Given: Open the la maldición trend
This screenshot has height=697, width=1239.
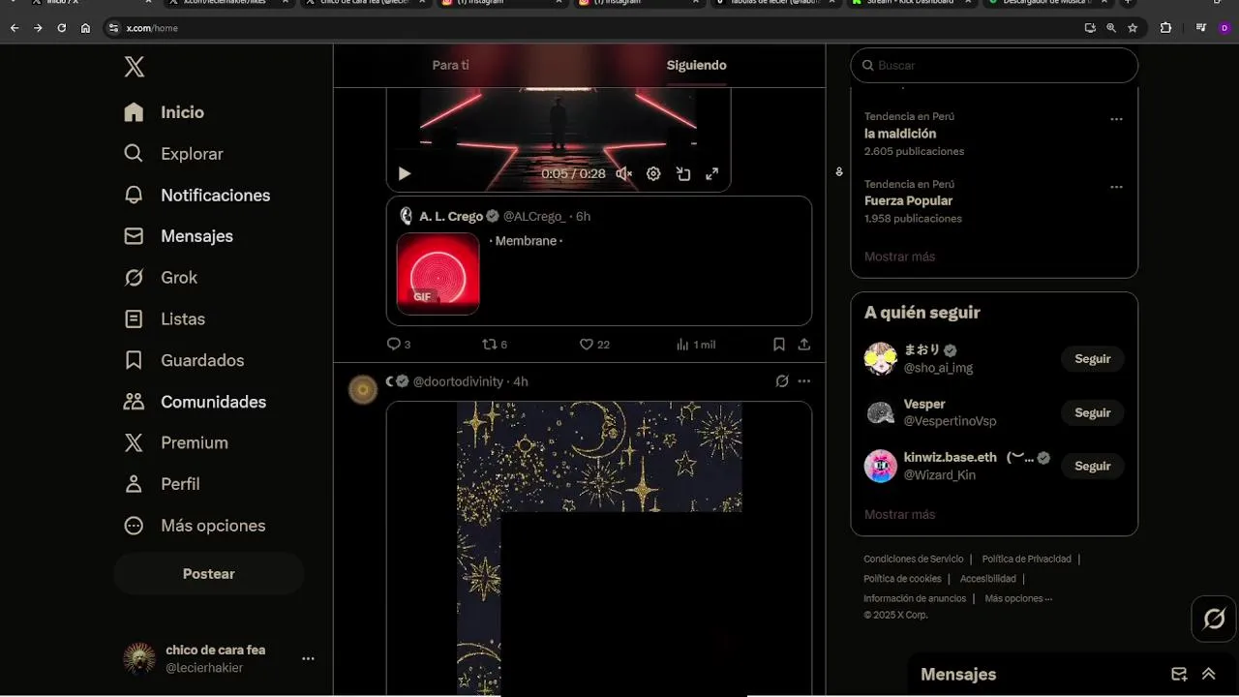Looking at the screenshot, I should 900,134.
